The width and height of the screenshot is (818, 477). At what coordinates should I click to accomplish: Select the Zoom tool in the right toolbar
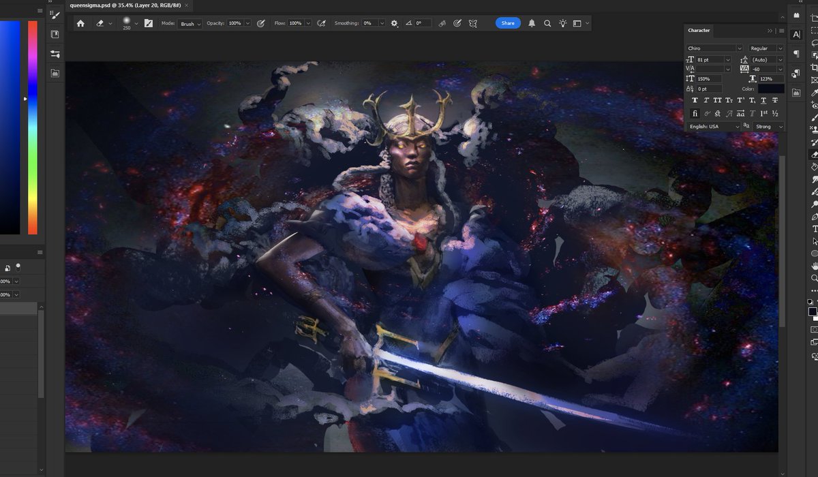812,277
